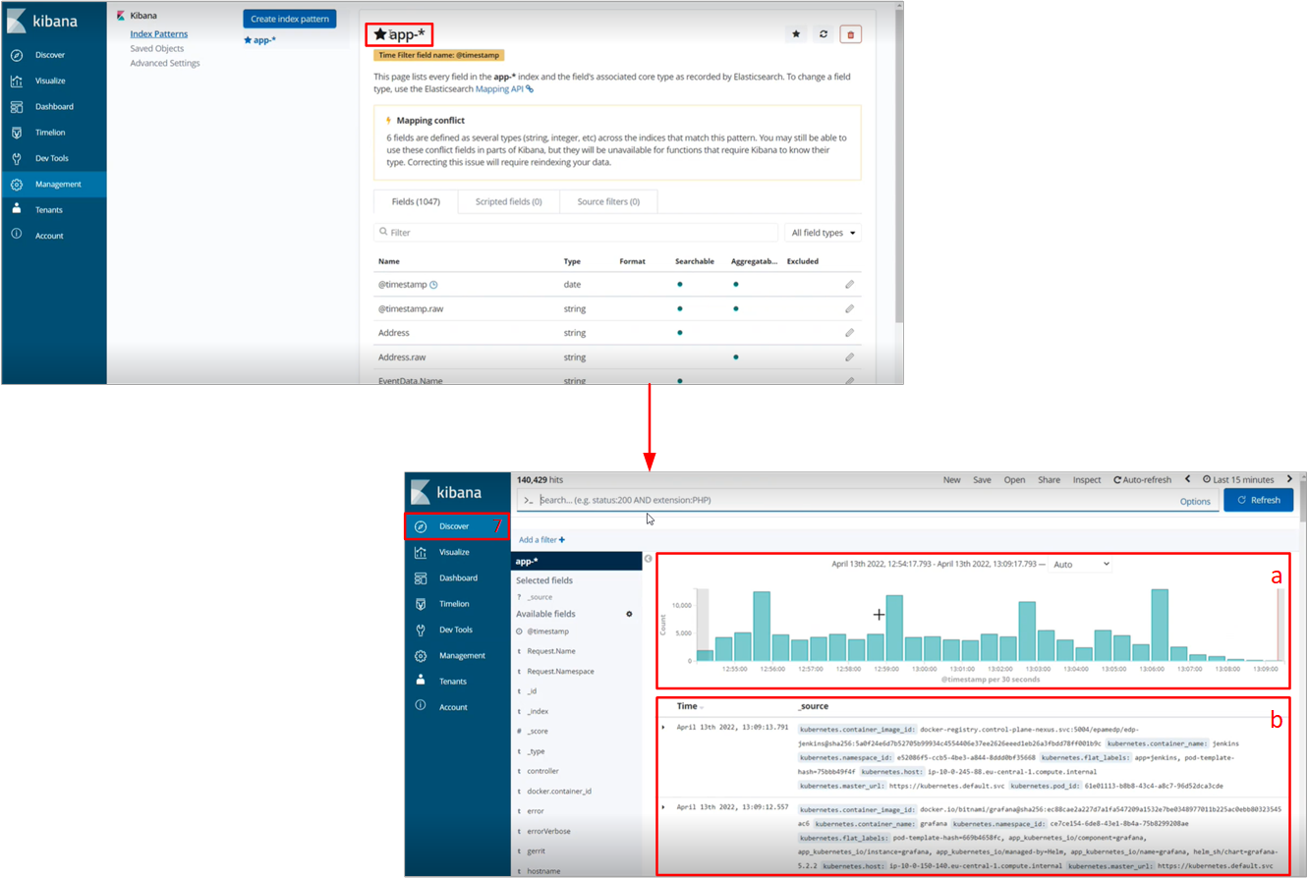
Task: Open the app-* index pattern selector in Discover
Action: (x=576, y=561)
